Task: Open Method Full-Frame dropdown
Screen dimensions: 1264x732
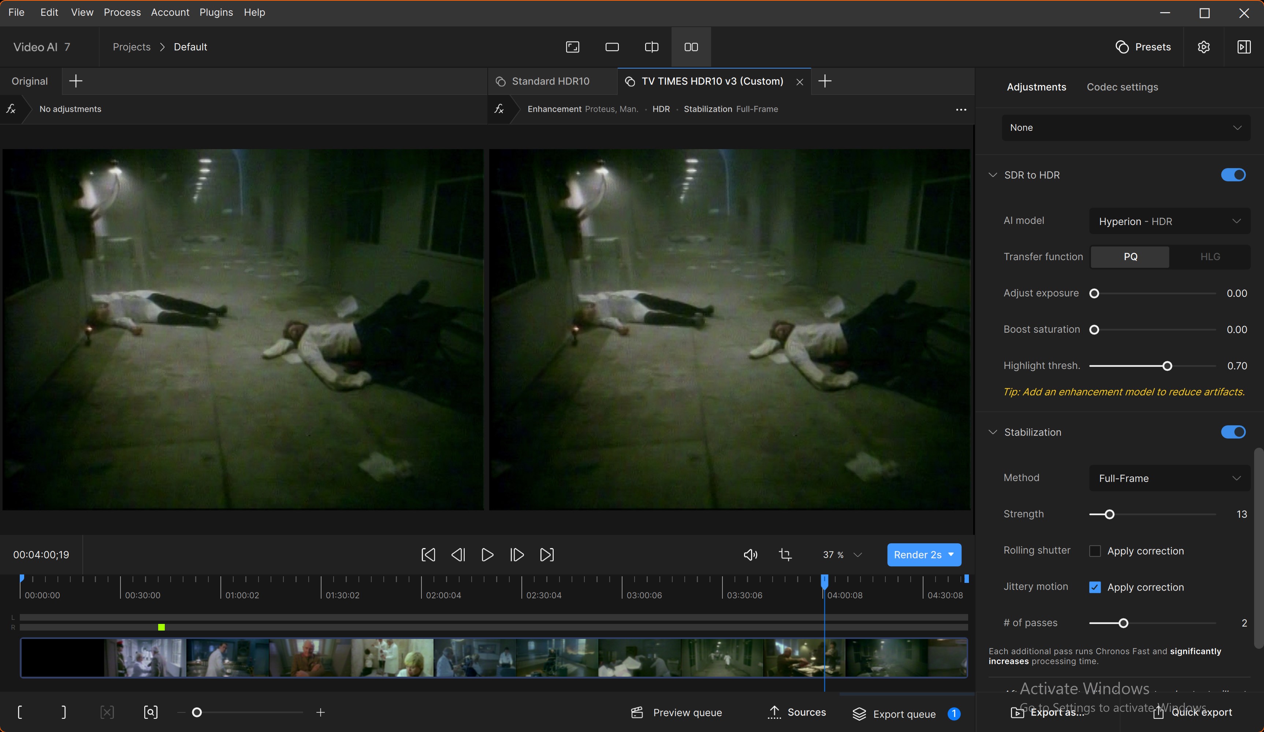Action: pos(1170,478)
